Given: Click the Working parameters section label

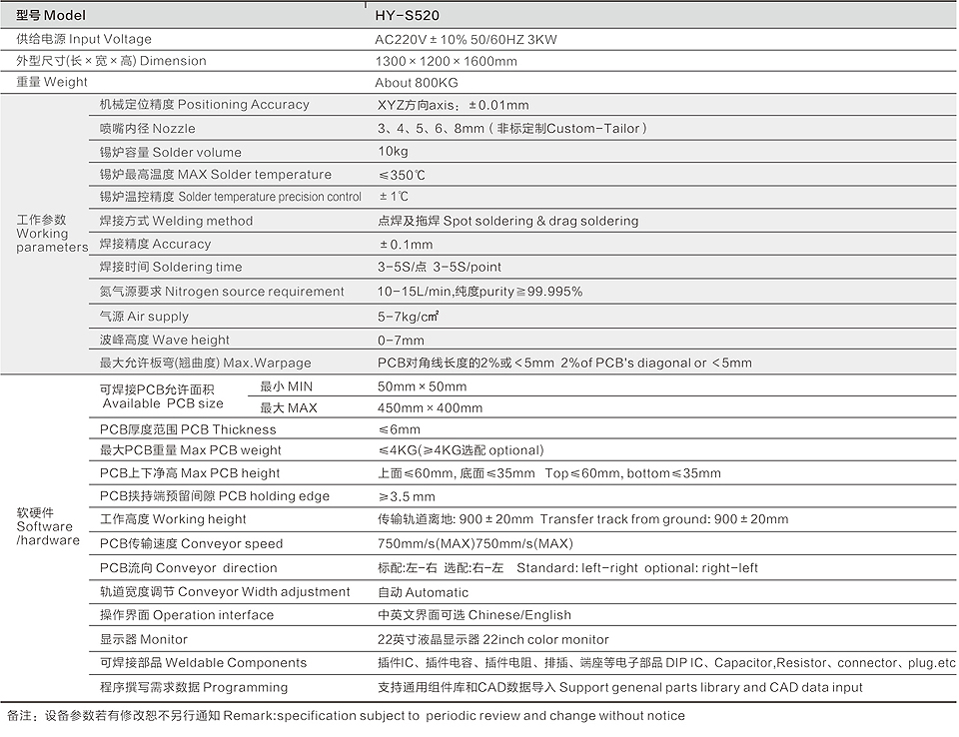Looking at the screenshot, I should (x=52, y=233).
